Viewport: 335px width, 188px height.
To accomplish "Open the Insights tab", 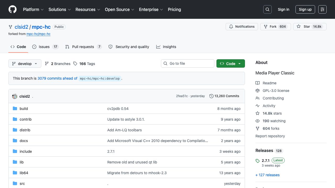I will tap(166, 47).
